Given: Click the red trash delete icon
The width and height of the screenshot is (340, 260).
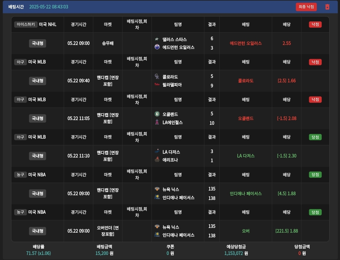Looking at the screenshot, I should 327,7.
